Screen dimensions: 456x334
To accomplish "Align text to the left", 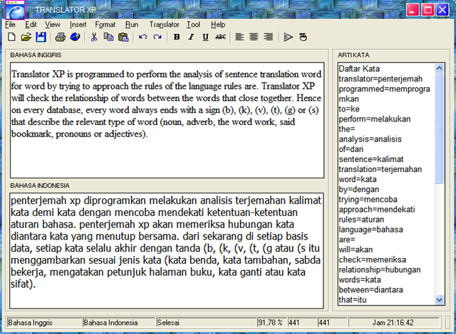I will pyautogui.click(x=239, y=37).
